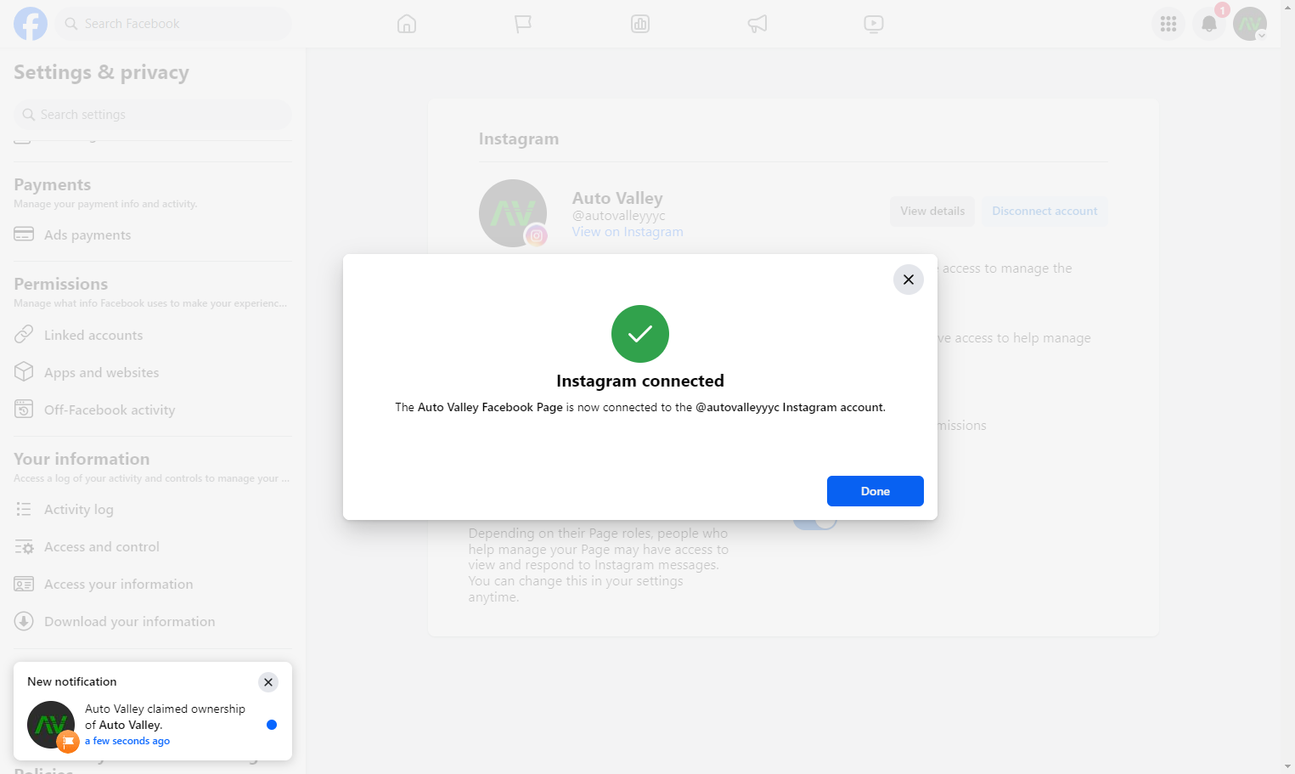
Task: Click the Off-Facebook activity history icon
Action: (x=24, y=409)
